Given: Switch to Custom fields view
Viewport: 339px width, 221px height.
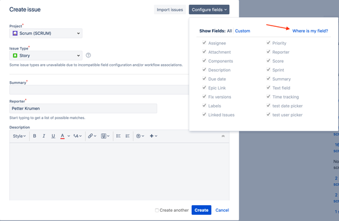Looking at the screenshot, I should coord(242,31).
